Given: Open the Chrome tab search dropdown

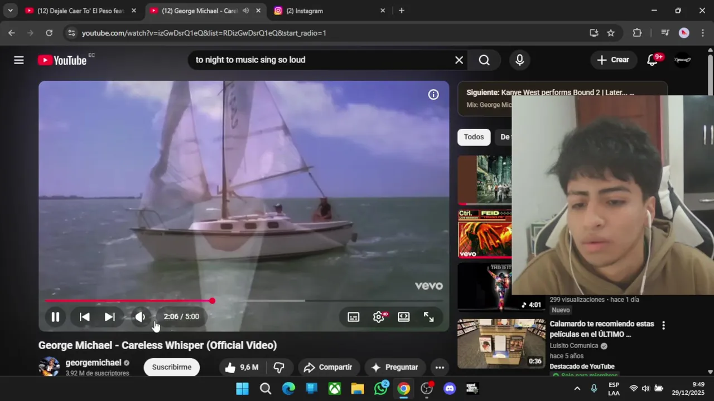Looking at the screenshot, I should (10, 11).
